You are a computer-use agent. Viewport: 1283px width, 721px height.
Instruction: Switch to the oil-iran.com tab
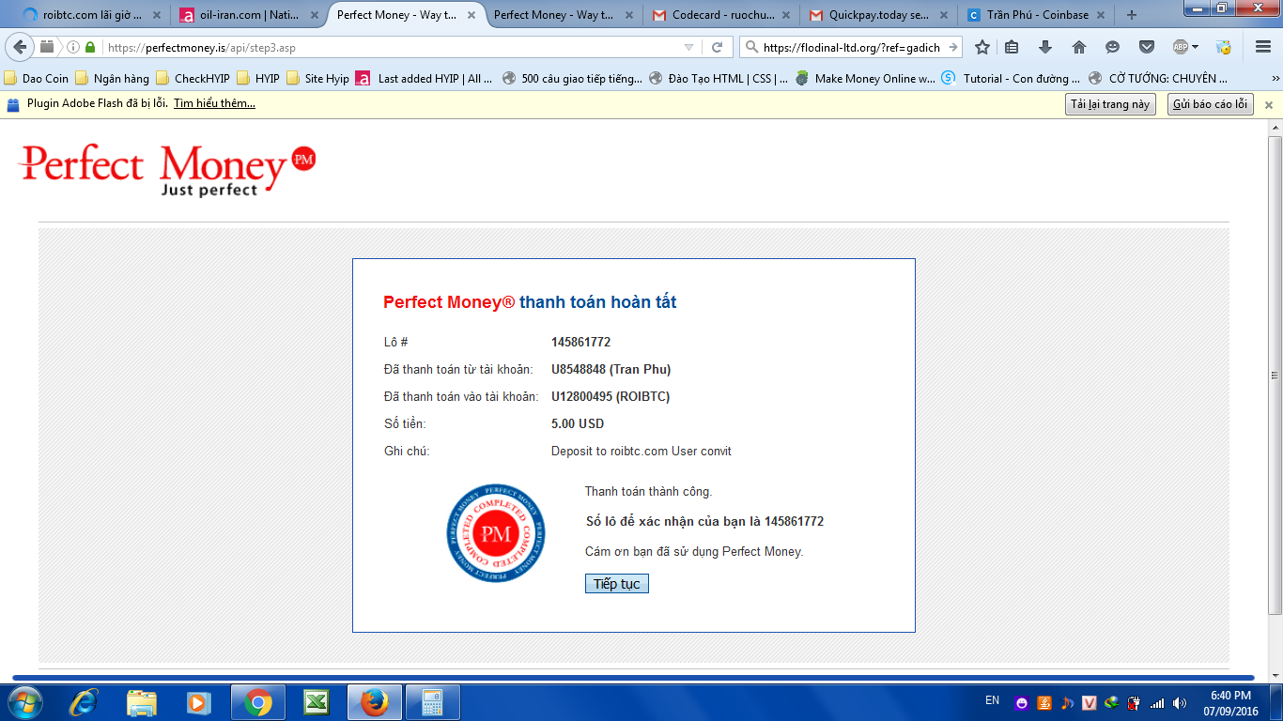(247, 15)
